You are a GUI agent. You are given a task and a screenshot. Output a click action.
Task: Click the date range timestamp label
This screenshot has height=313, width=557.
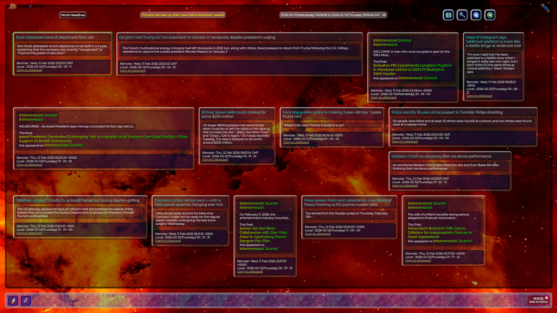click(x=333, y=15)
